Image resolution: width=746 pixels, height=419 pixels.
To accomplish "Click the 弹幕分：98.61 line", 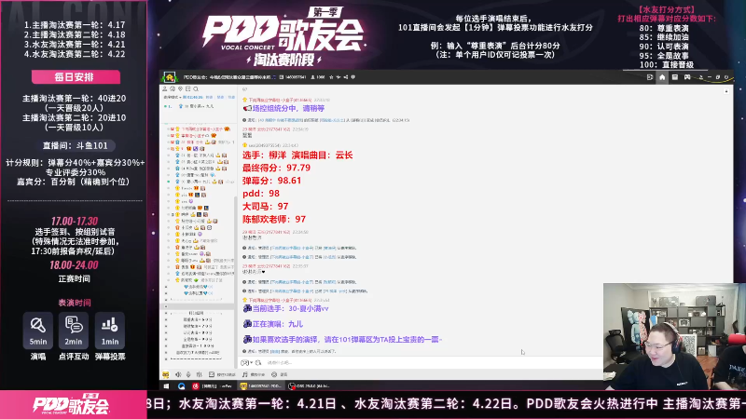I will tap(271, 181).
